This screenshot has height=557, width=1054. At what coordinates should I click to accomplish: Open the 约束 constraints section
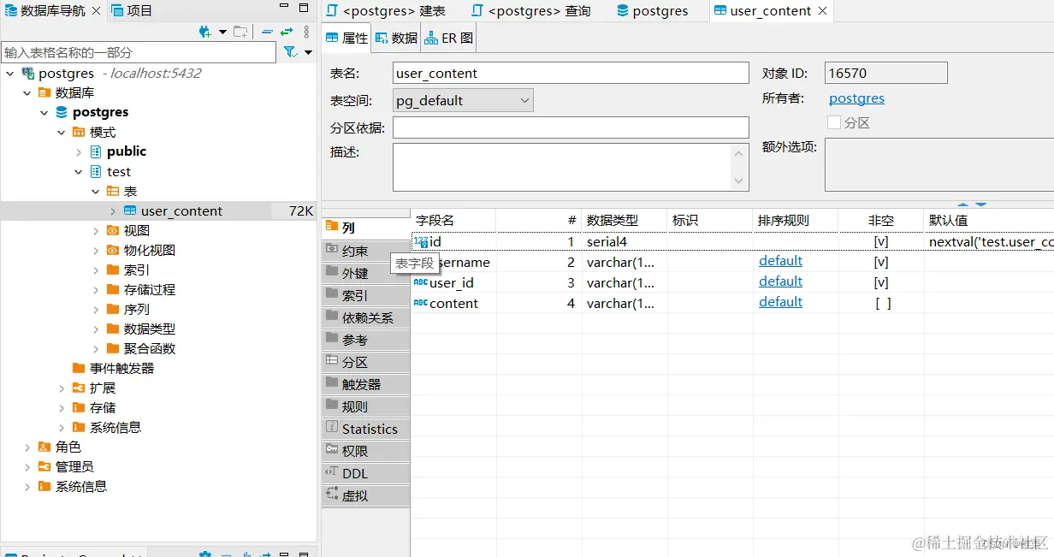point(366,251)
